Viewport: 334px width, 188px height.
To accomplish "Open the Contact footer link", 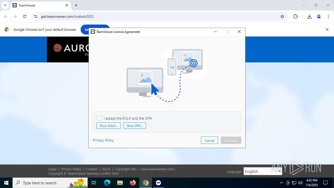I will pyautogui.click(x=92, y=169).
